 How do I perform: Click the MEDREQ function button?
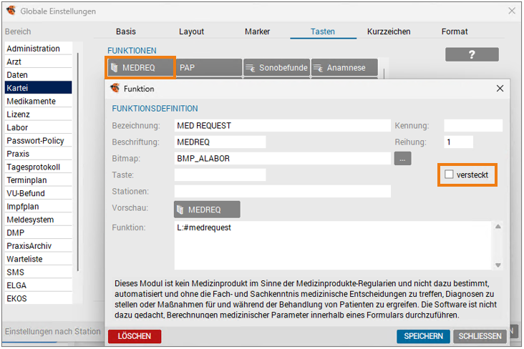click(140, 68)
